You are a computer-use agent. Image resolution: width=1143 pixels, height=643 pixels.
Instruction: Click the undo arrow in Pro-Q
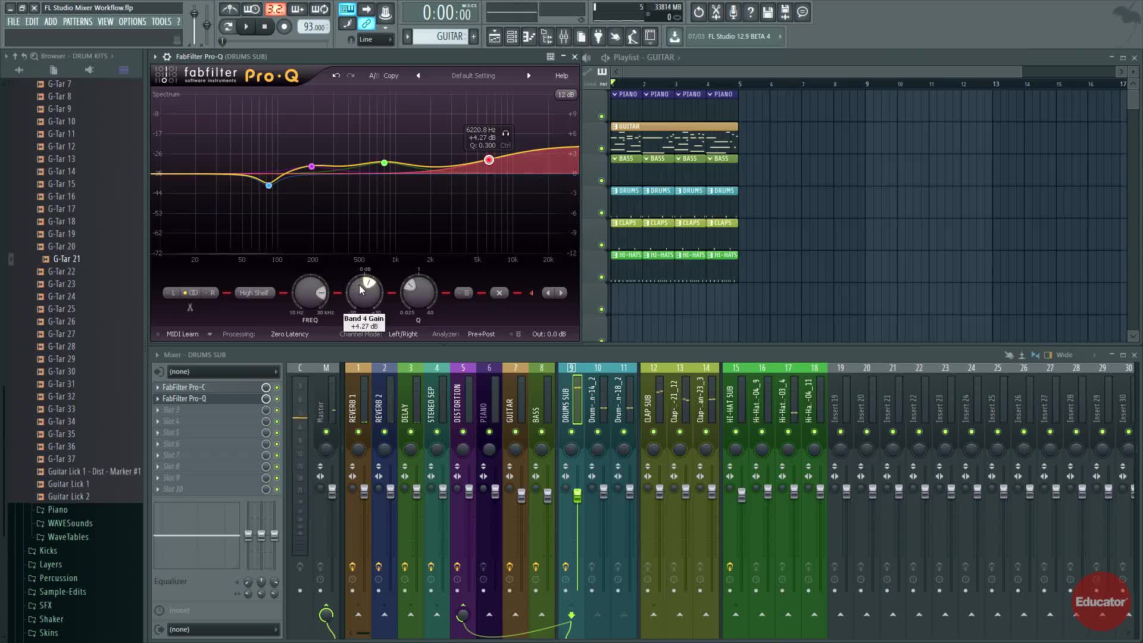(336, 76)
